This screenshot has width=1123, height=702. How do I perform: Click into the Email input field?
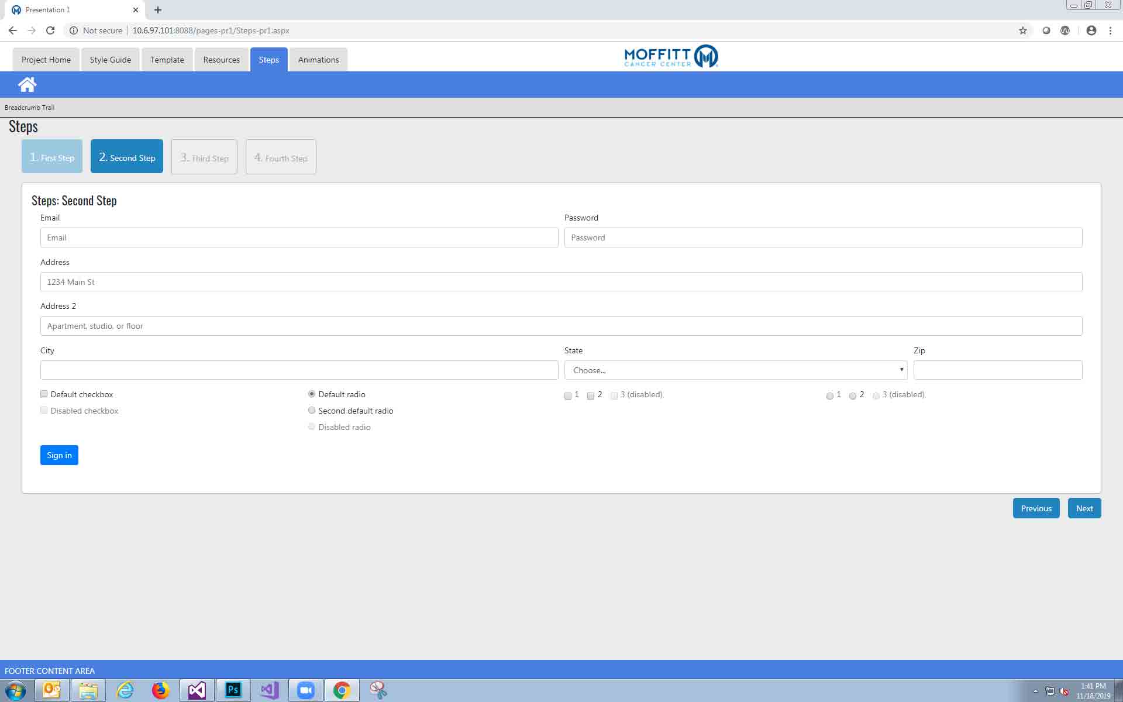tap(299, 238)
